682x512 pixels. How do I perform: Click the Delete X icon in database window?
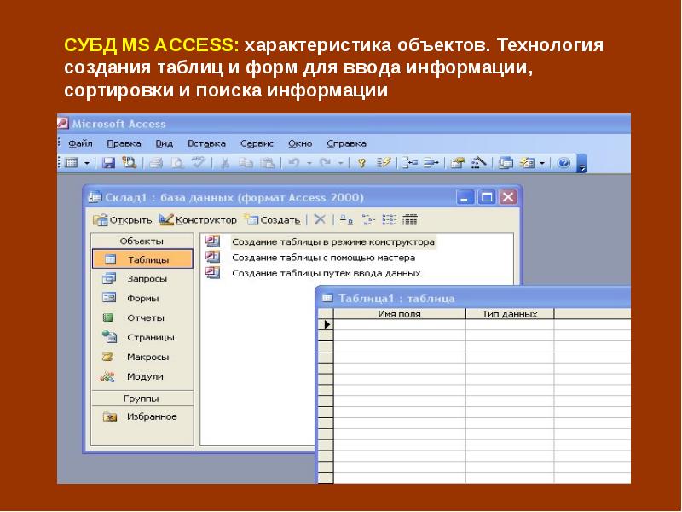(x=320, y=219)
